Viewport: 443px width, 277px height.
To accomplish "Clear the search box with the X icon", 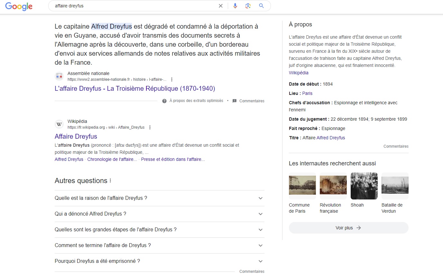I will click(x=221, y=6).
